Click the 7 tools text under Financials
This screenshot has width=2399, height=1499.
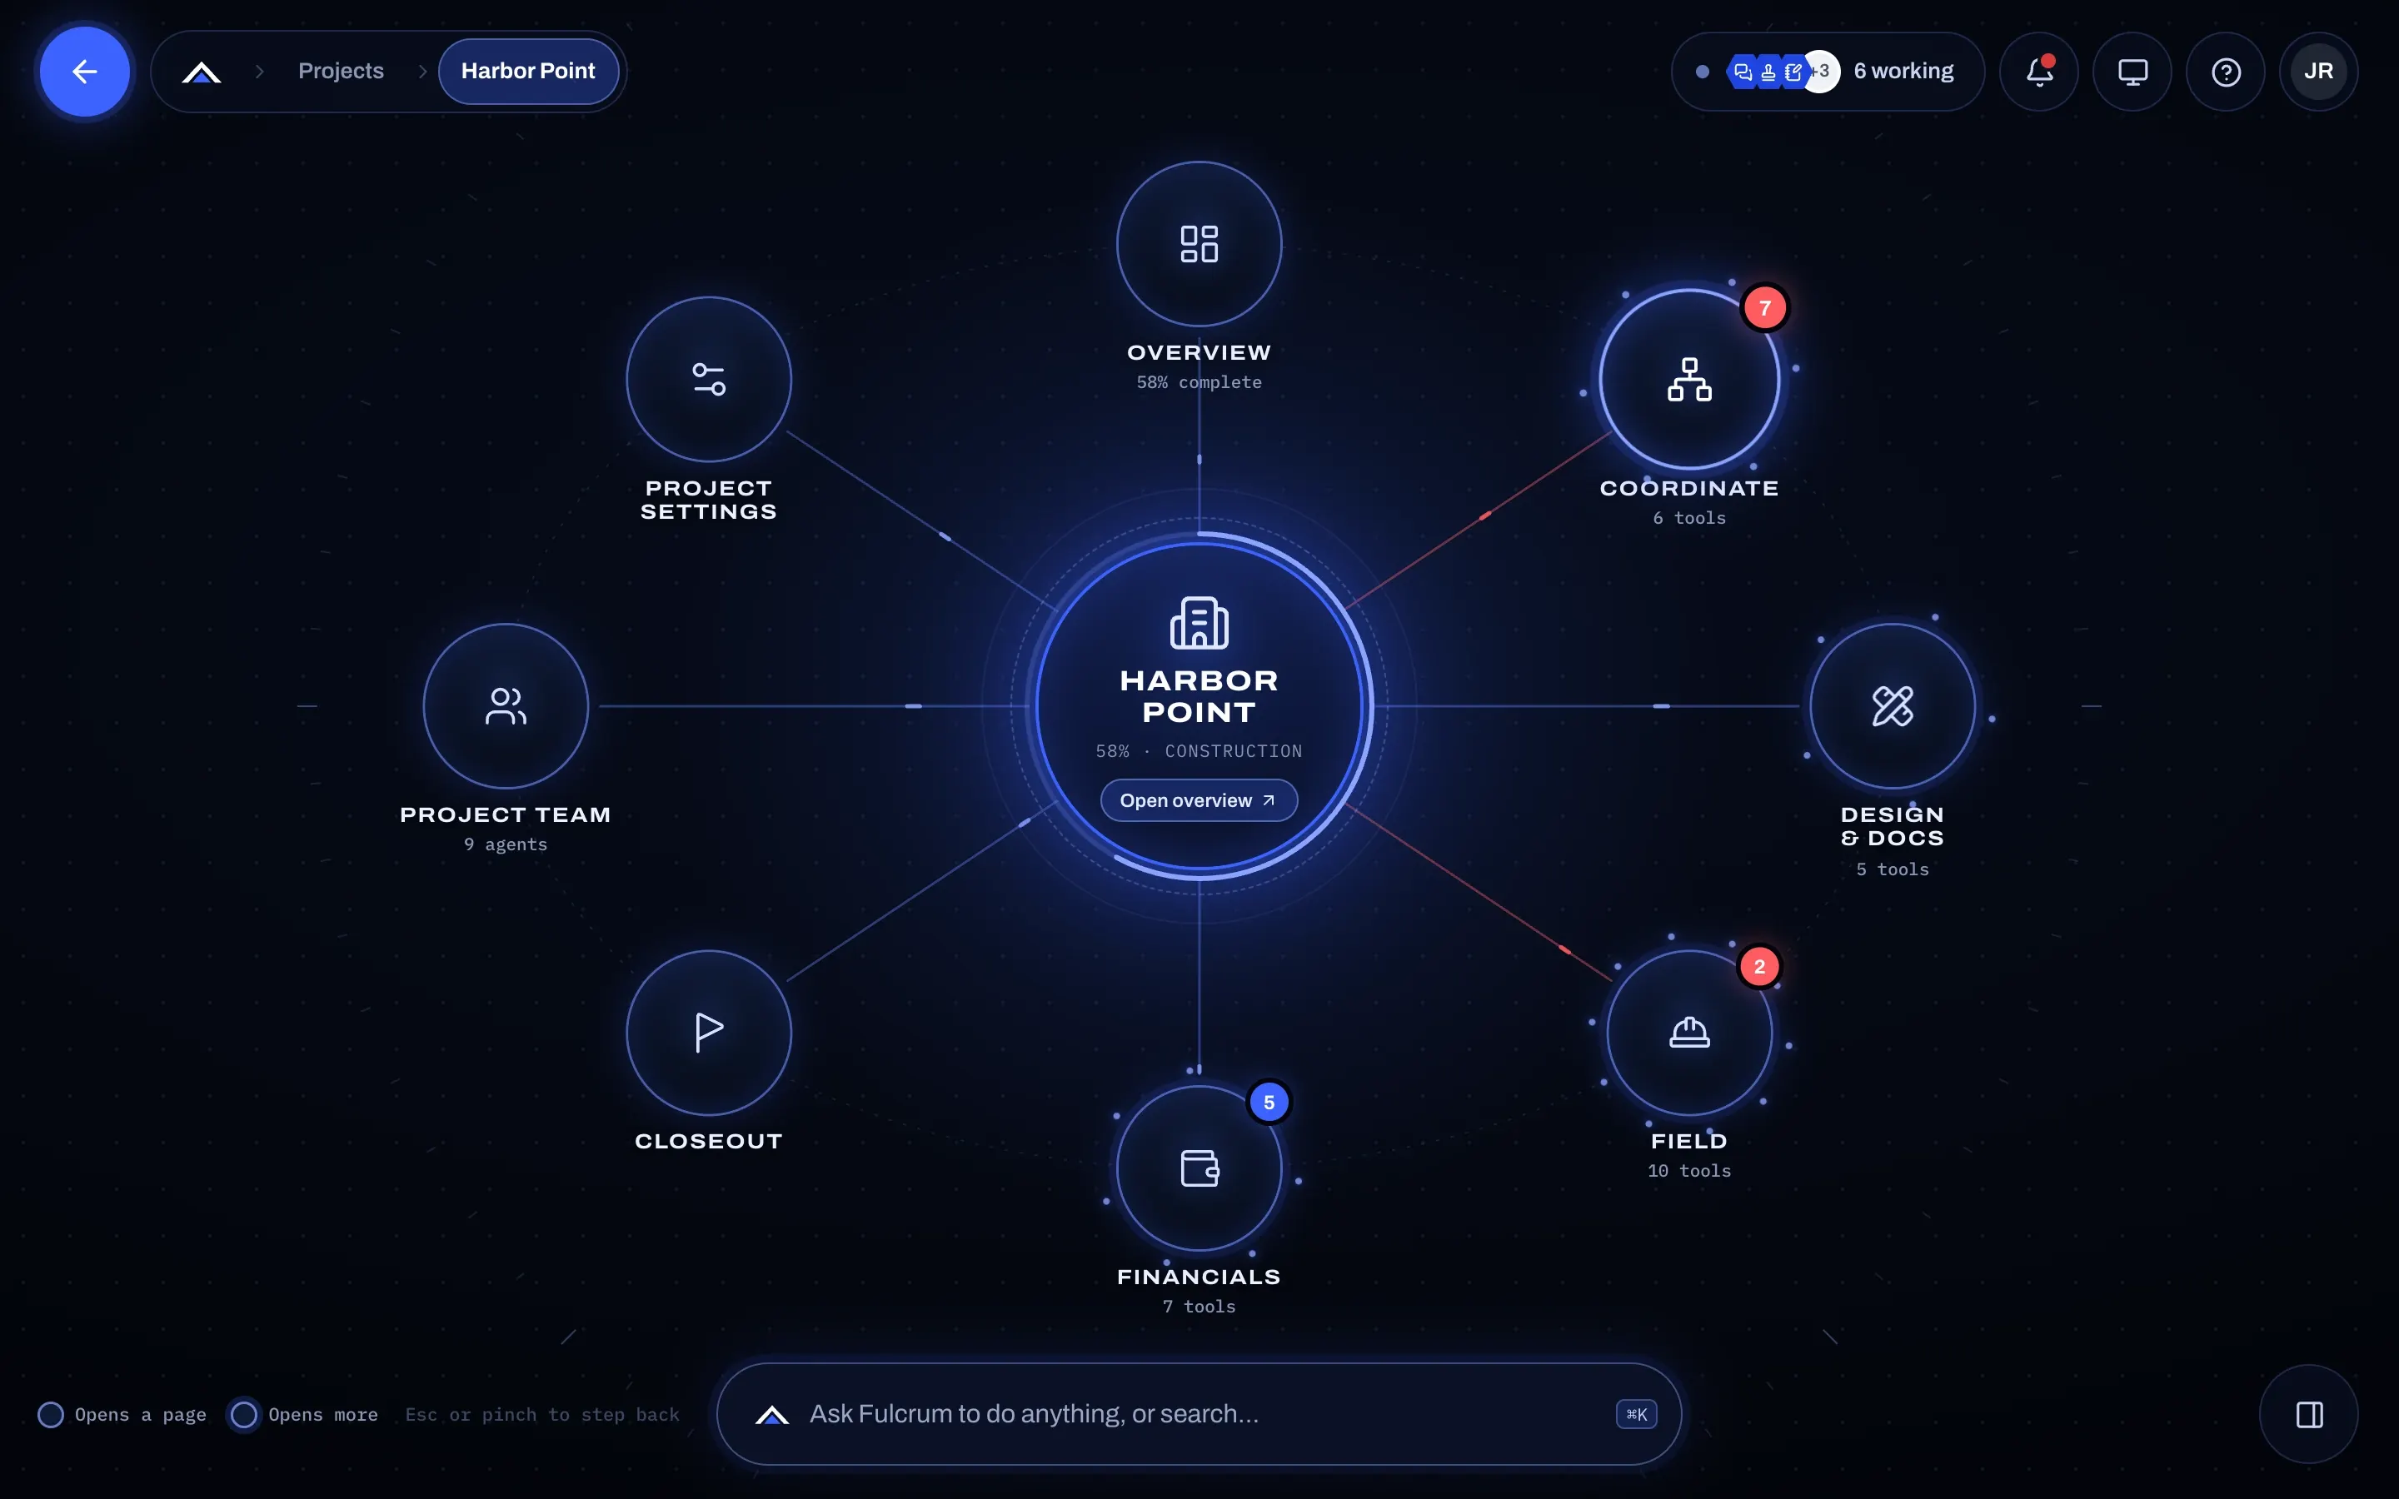coord(1199,1306)
